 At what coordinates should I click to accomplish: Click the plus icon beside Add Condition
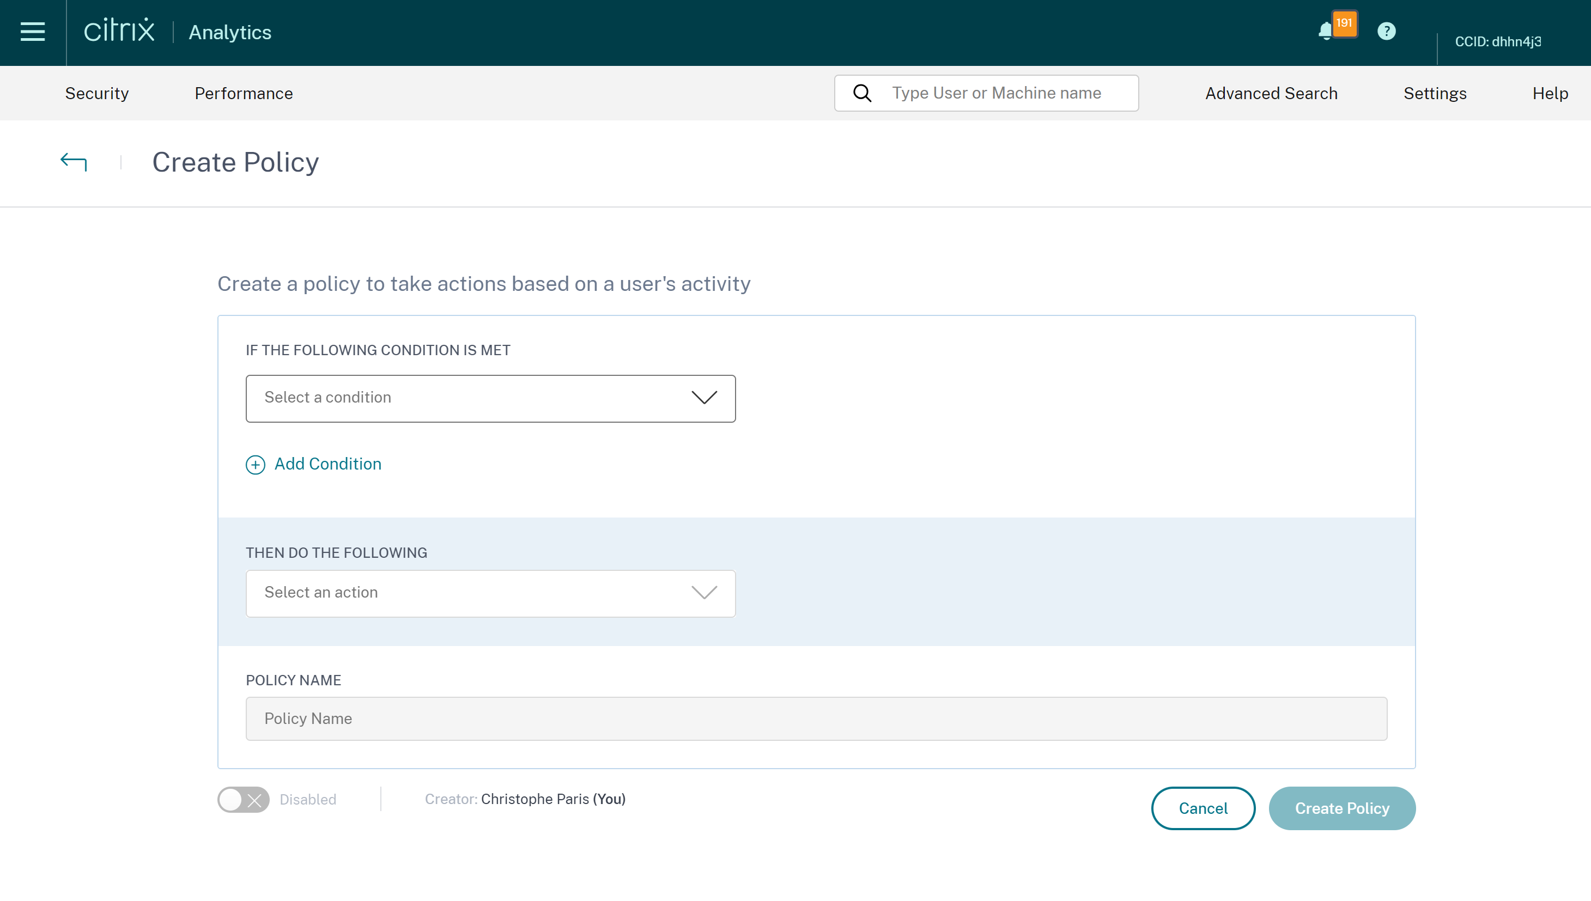pos(255,465)
